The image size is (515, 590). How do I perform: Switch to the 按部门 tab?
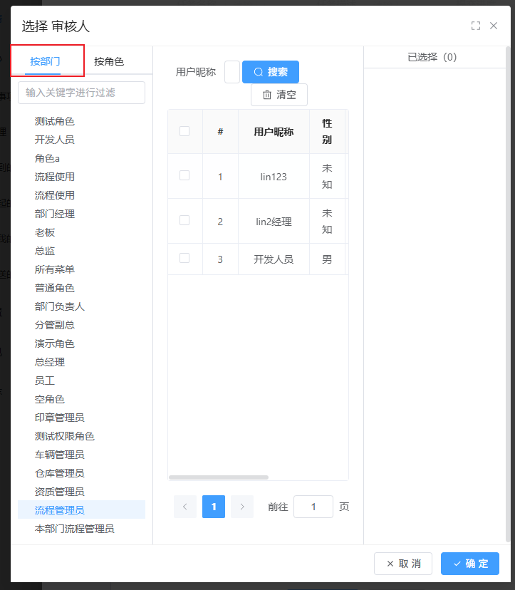tap(46, 61)
